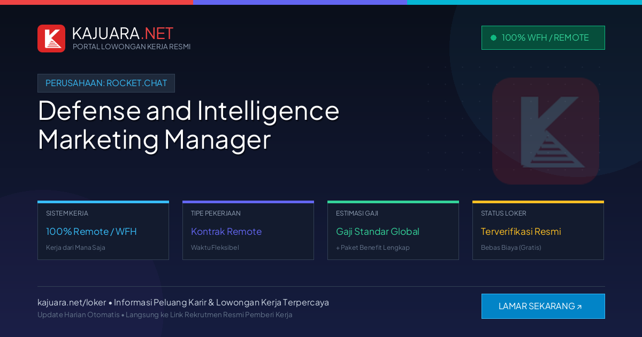Click the PORTAL LOWONGAN KERJA RESMI tagline
The image size is (642, 337).
click(x=132, y=47)
